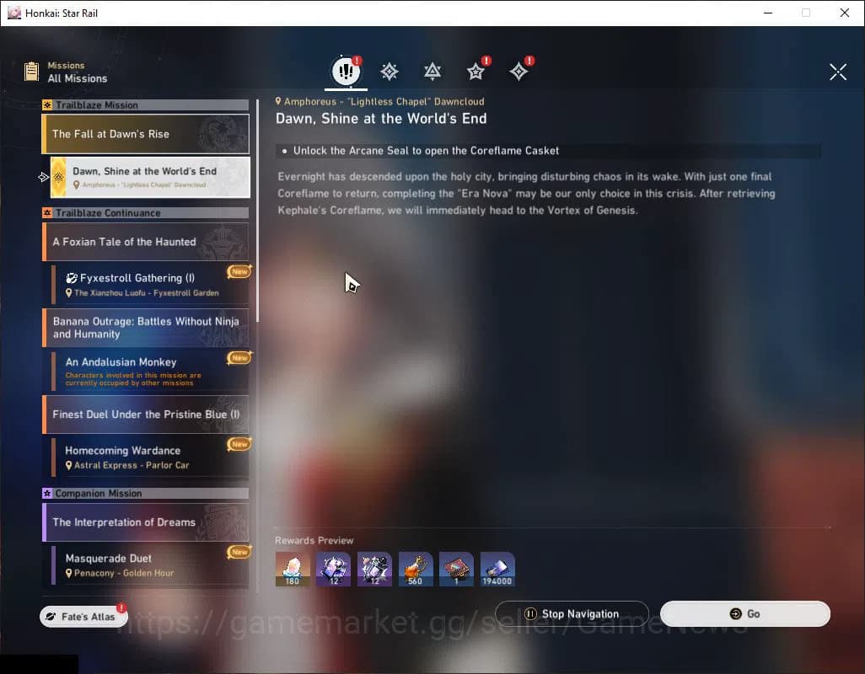Click the mission list scrollbar
865x674 pixels.
click(258, 210)
